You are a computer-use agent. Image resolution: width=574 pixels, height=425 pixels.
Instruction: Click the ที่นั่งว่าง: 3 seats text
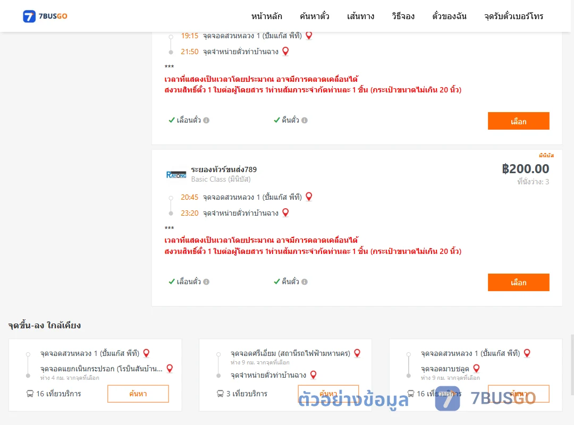tap(533, 182)
